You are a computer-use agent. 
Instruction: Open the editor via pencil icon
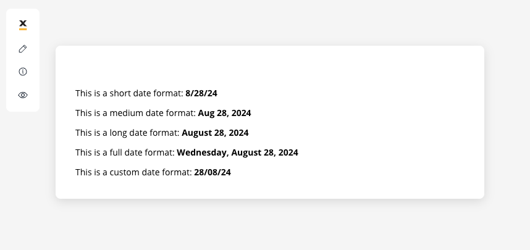[x=23, y=49]
